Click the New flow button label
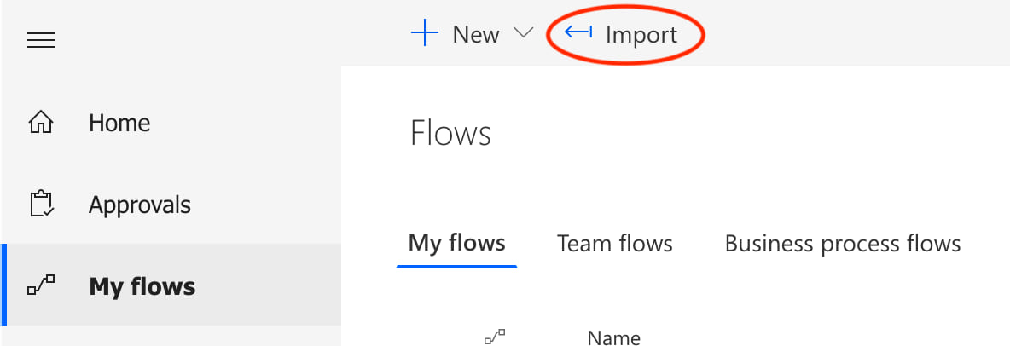Image resolution: width=1010 pixels, height=346 pixels. 476,35
